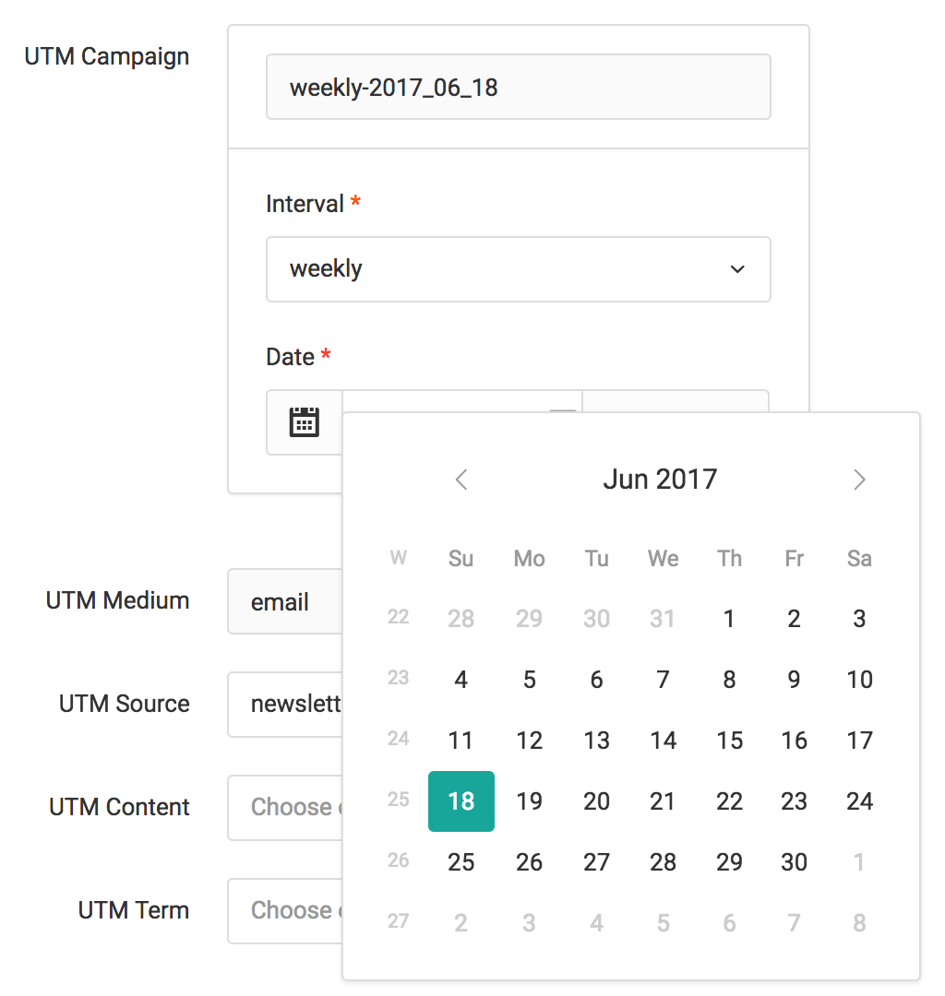The height and width of the screenshot is (996, 945).
Task: Edit the UTM Campaign text field
Action: (518, 87)
